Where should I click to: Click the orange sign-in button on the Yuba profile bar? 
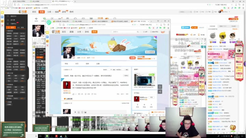(133, 58)
